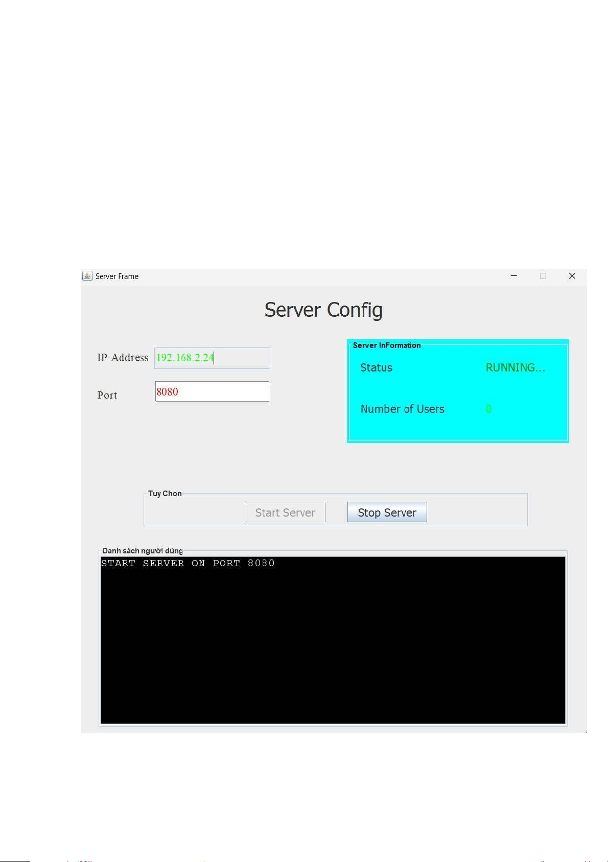Click the Status label in the cyan panel
Viewport: 609px width, 862px height.
[x=376, y=368]
